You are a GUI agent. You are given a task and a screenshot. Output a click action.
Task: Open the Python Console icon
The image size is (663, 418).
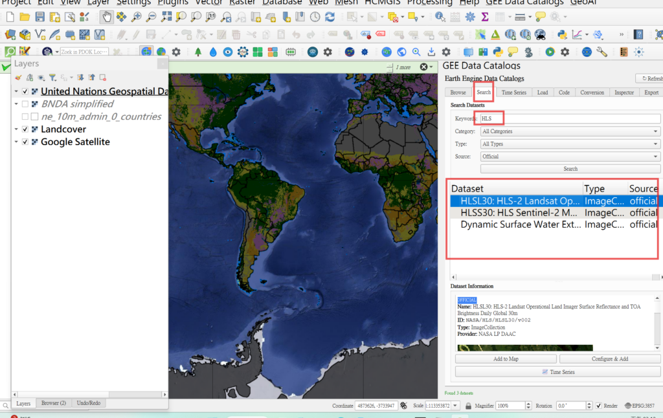pyautogui.click(x=561, y=34)
